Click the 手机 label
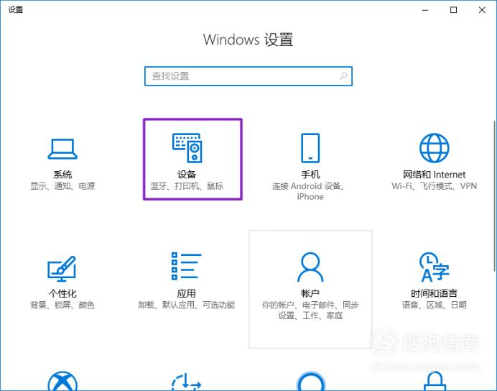 click(x=310, y=175)
